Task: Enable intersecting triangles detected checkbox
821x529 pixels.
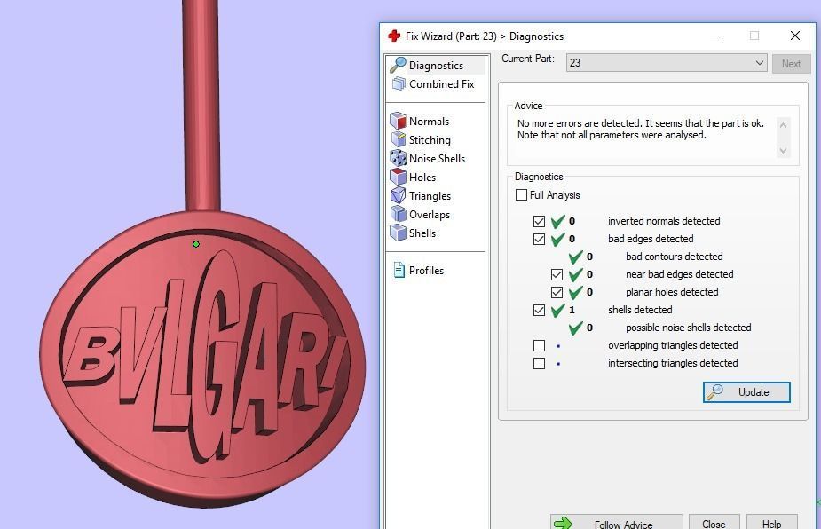Action: (539, 364)
